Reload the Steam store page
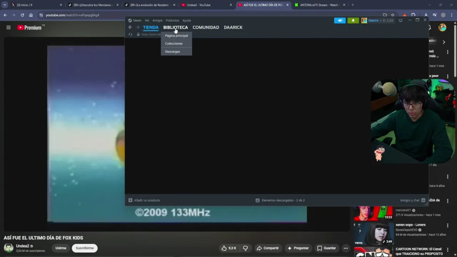This screenshot has width=457, height=257. coord(130,34)
